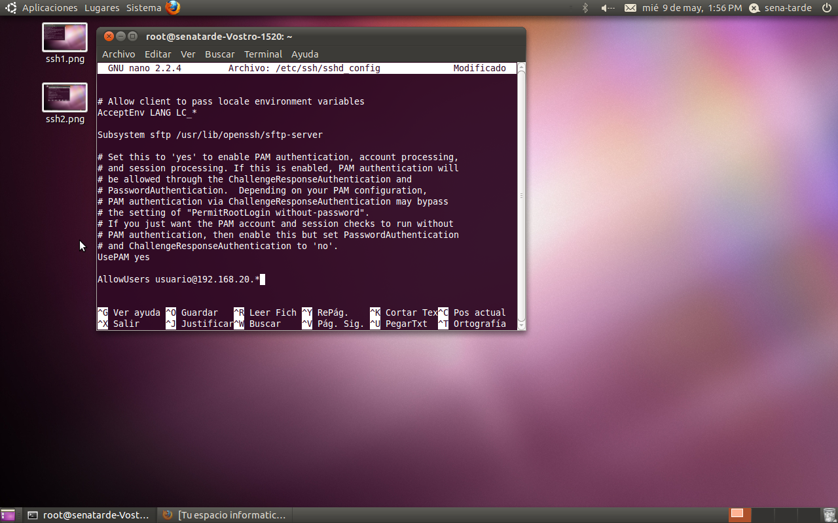
Task: Open the mail envelope indicator
Action: (x=630, y=8)
